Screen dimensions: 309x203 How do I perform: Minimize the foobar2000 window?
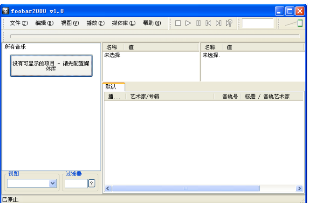pos(280,11)
